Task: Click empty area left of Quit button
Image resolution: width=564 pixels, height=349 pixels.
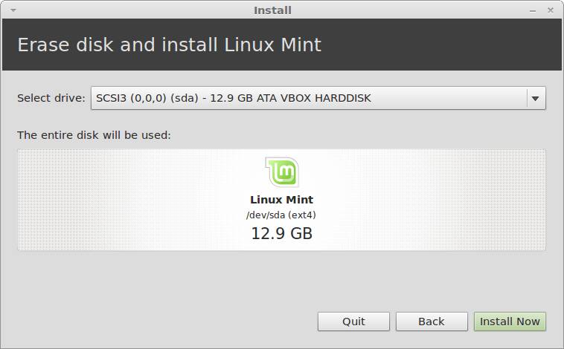Action: (x=164, y=322)
